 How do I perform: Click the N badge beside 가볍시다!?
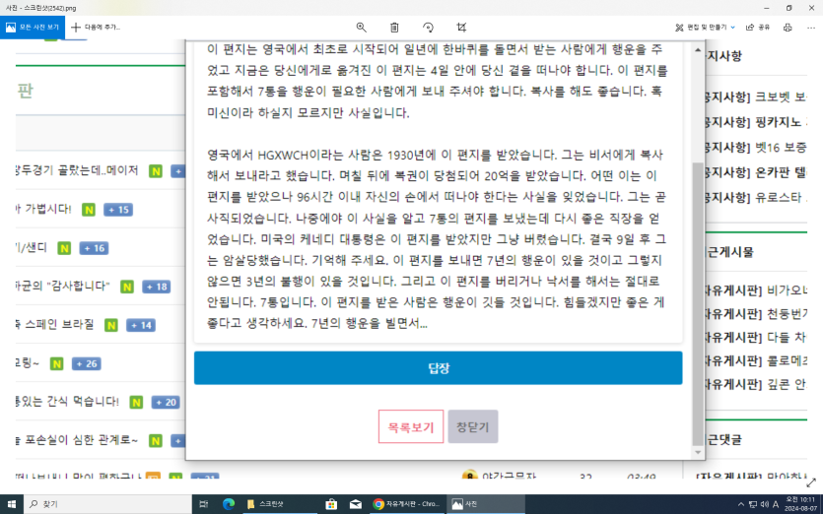89,210
